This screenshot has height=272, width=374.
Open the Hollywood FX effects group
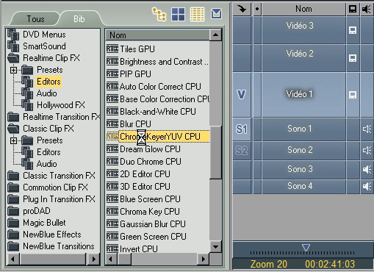click(61, 105)
